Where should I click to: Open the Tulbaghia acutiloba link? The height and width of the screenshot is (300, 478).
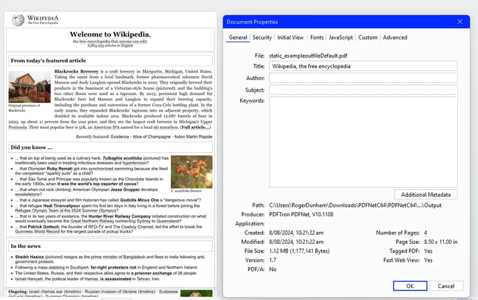[x=122, y=158]
